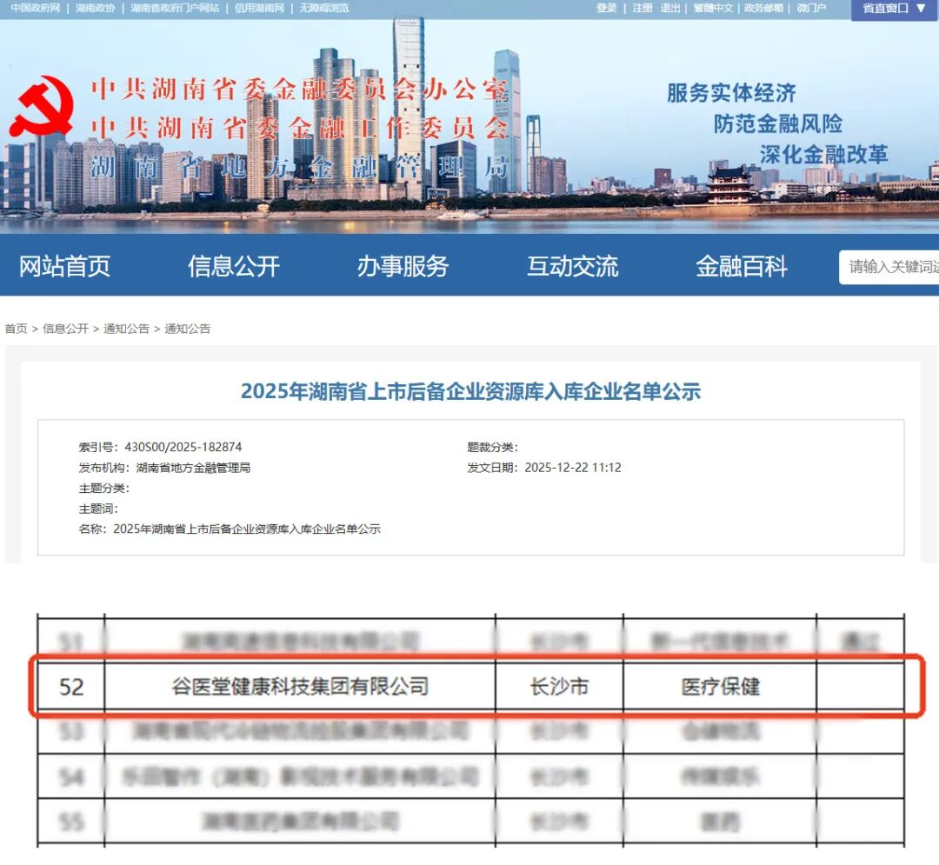The image size is (939, 865).
Task: Open 政务邮箱 government mailbox
Action: (763, 8)
